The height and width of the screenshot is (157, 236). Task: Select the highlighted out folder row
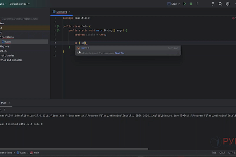[x=25, y=28]
